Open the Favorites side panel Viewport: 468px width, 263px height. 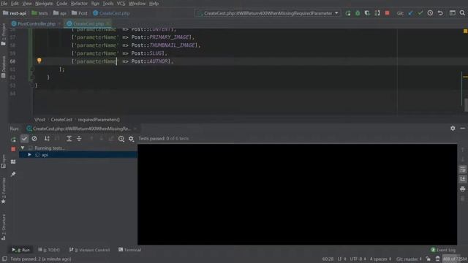3,191
